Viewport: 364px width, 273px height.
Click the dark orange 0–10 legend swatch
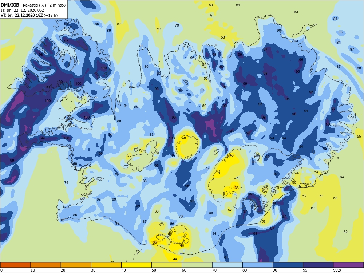pyautogui.click(x=15, y=265)
